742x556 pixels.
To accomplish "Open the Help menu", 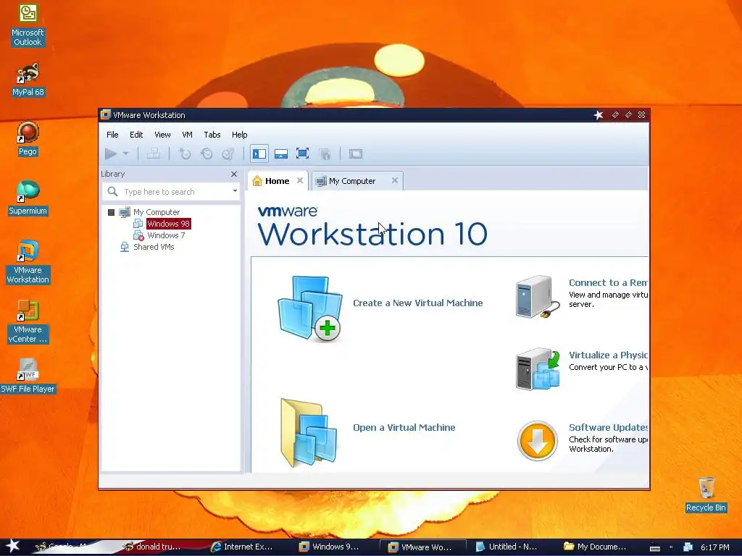I will (x=239, y=135).
